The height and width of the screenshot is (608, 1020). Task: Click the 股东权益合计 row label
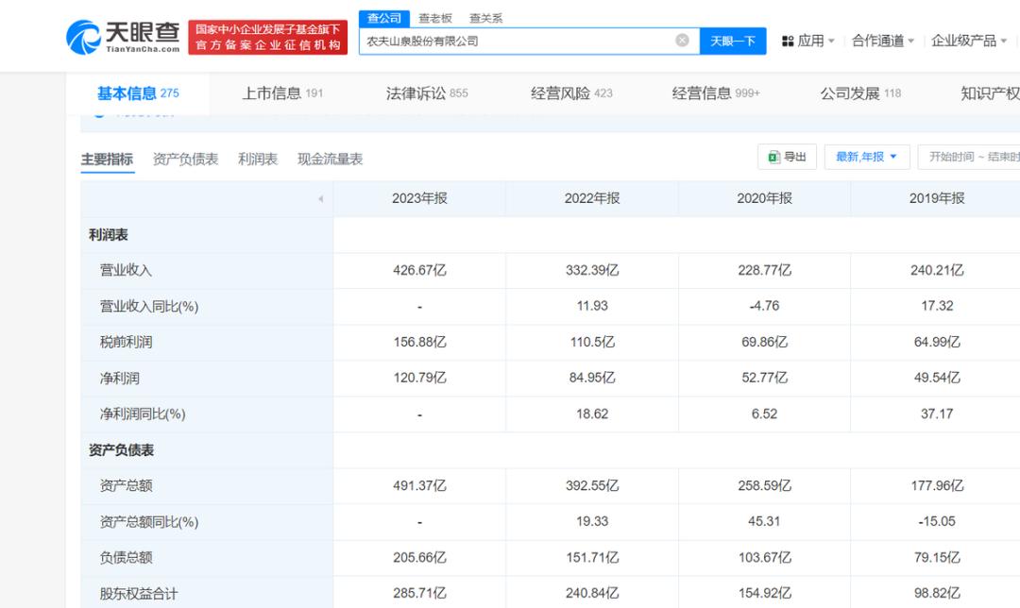pyautogui.click(x=139, y=593)
